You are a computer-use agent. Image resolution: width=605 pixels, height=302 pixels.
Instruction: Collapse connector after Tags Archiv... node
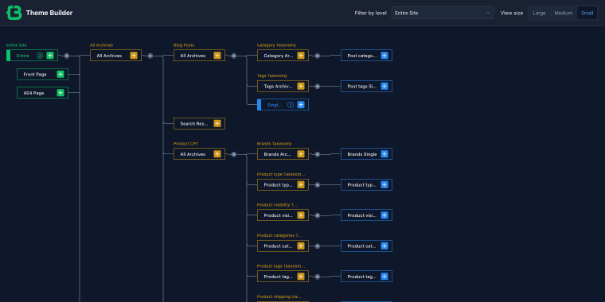click(317, 87)
